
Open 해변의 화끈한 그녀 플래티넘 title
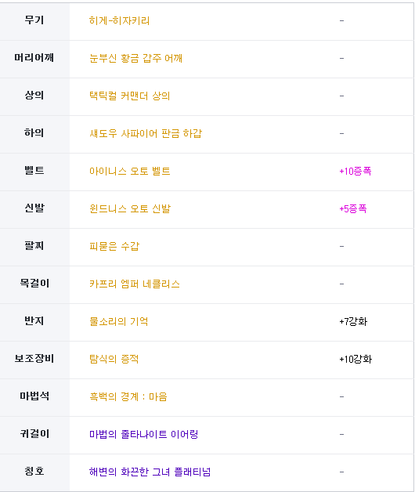(150, 472)
